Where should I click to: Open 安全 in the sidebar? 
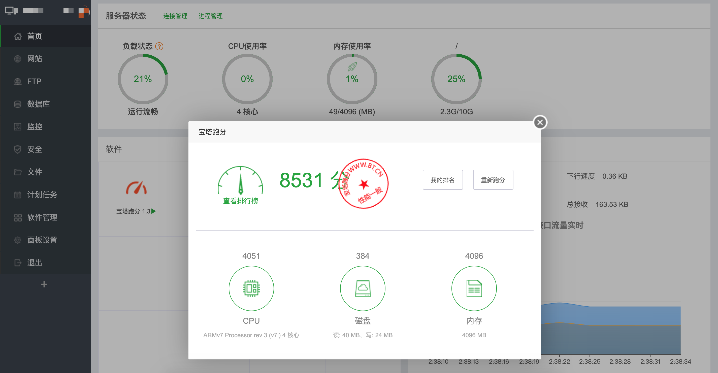coord(45,149)
